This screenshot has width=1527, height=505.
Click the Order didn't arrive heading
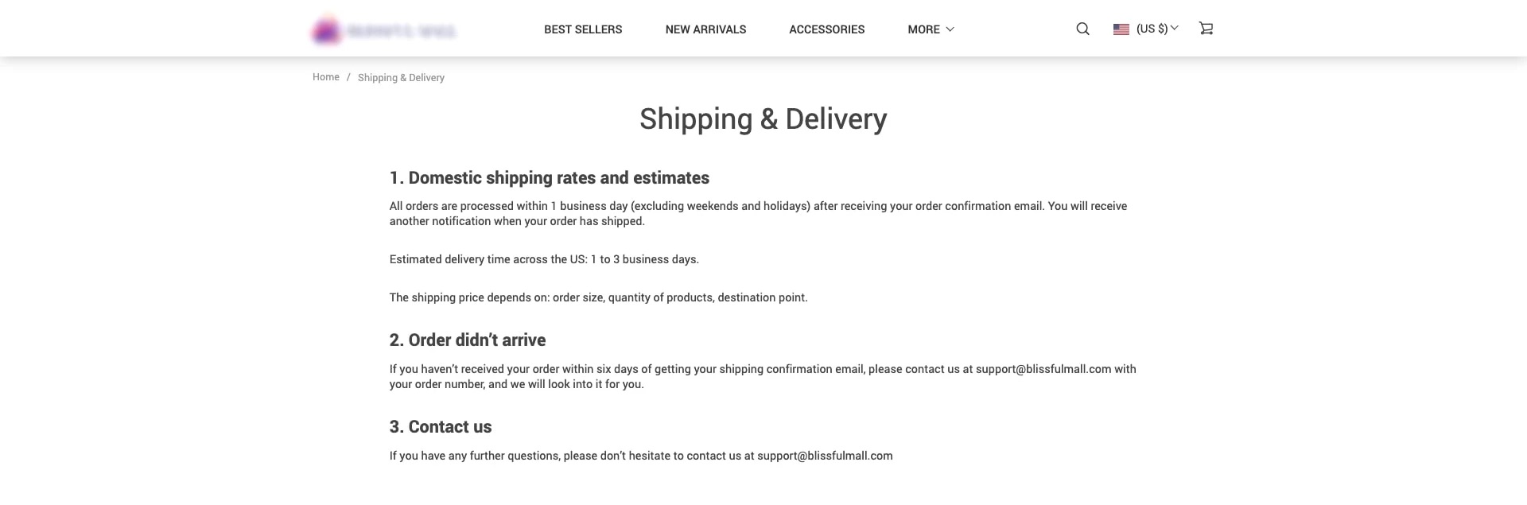tap(467, 340)
